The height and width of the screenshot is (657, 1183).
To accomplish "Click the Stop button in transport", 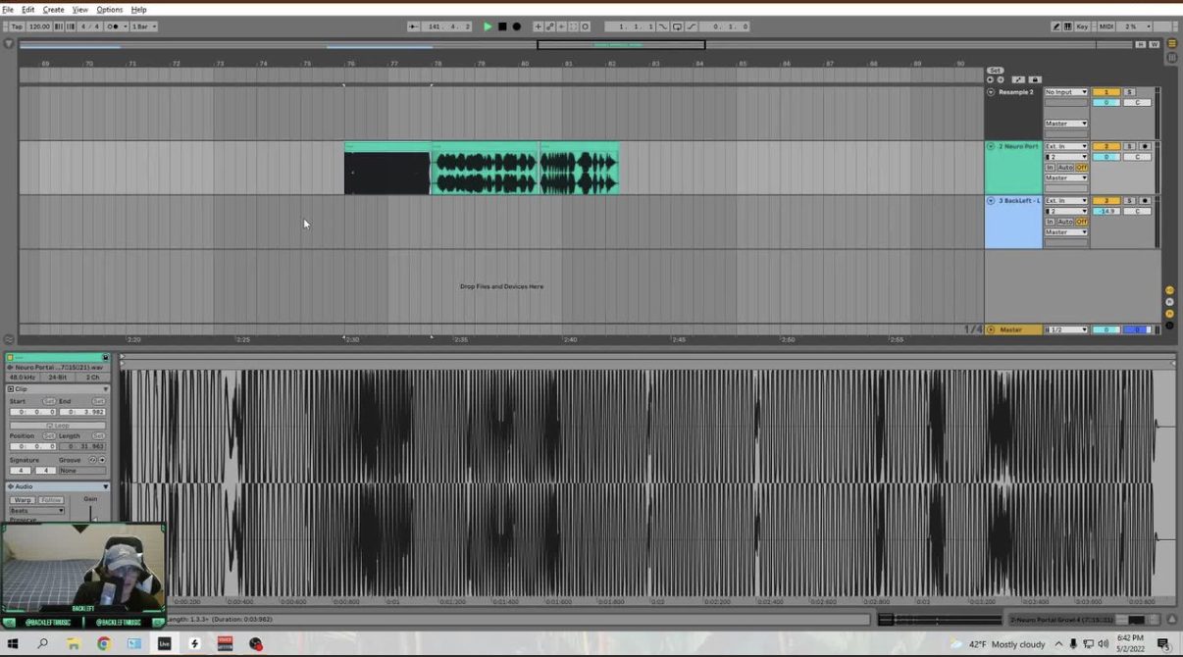I will [502, 26].
